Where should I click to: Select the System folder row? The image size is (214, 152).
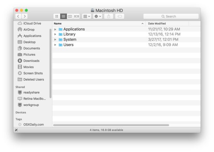pos(127,39)
